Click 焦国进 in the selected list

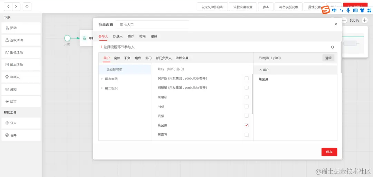tap(264, 80)
